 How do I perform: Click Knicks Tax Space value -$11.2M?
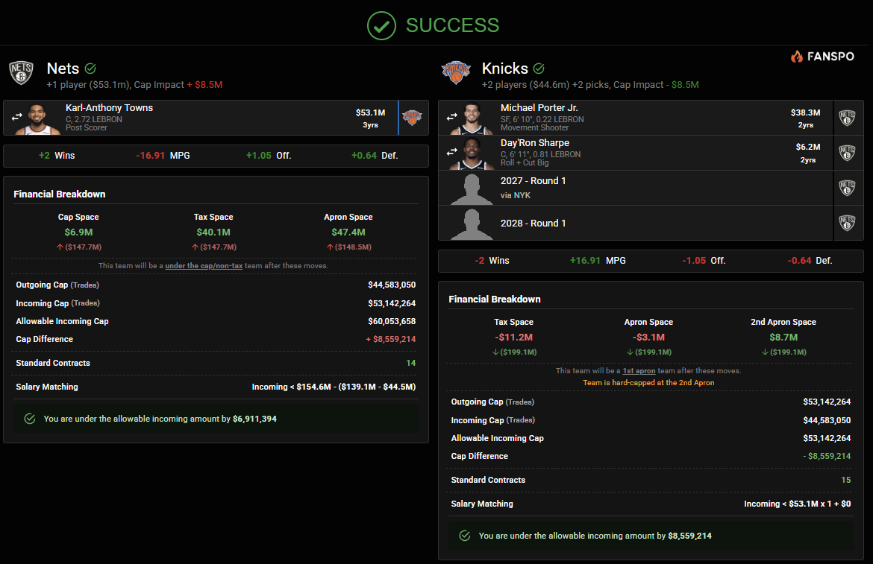click(513, 338)
